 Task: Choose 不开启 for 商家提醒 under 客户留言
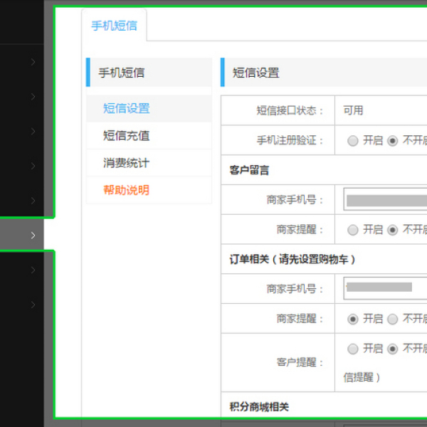coord(393,230)
